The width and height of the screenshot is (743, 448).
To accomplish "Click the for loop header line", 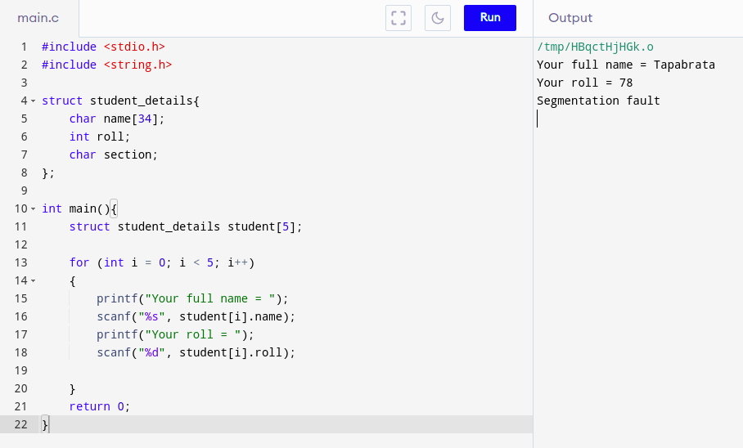I will pos(161,263).
